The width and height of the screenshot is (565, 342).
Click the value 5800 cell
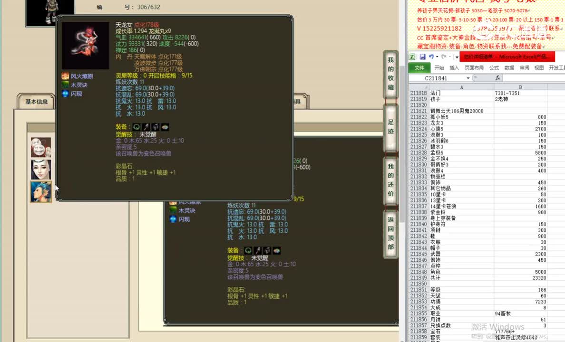[x=520, y=152]
